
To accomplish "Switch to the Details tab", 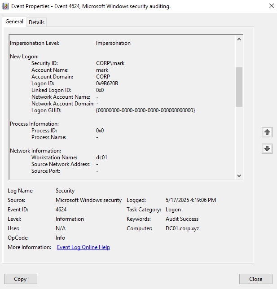I will (36, 22).
